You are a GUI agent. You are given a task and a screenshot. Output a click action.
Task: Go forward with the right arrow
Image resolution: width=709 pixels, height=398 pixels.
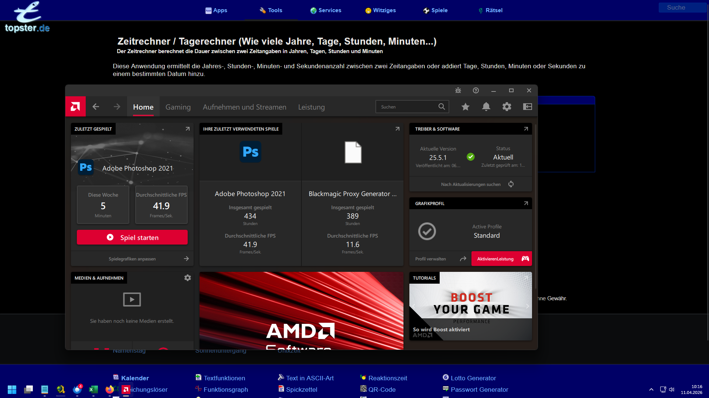(117, 107)
